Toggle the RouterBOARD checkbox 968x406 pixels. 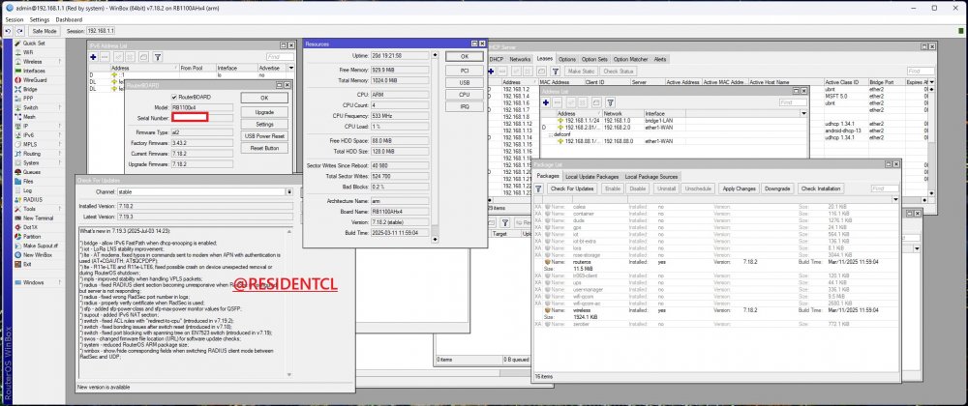click(x=174, y=98)
